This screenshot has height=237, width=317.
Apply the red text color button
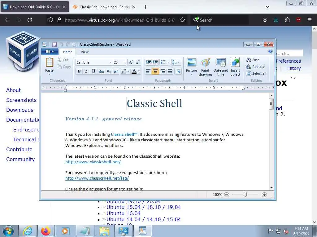pos(134,71)
